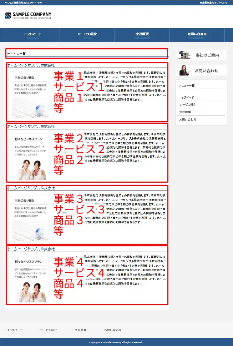Click 会社概要 in the sidebar menu list
The width and height of the screenshot is (233, 346).
pos(184,112)
